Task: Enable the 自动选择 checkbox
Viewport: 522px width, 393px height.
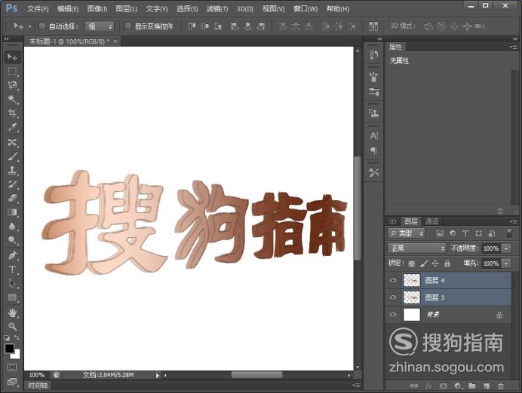Action: pyautogui.click(x=42, y=26)
